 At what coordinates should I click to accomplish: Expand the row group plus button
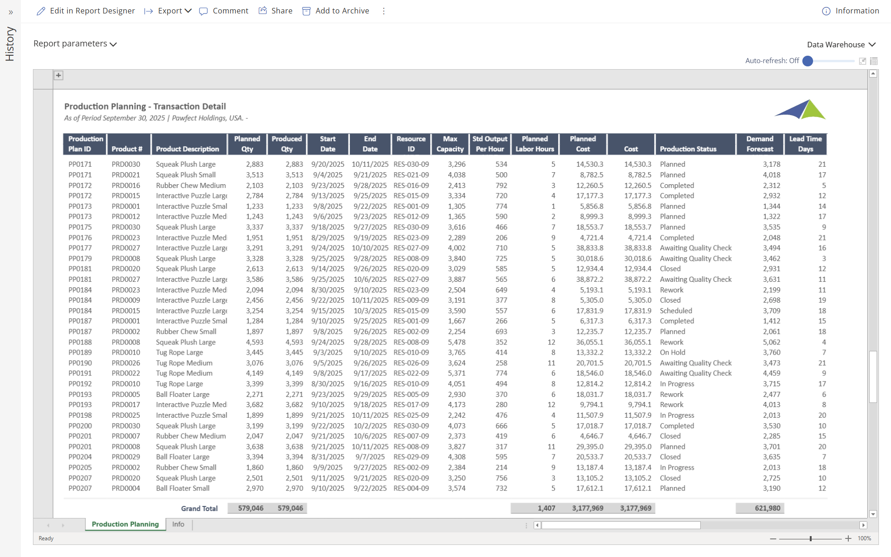[58, 75]
